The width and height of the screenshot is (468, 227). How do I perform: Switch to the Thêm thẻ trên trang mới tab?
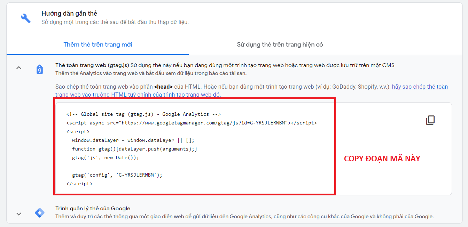tap(97, 44)
